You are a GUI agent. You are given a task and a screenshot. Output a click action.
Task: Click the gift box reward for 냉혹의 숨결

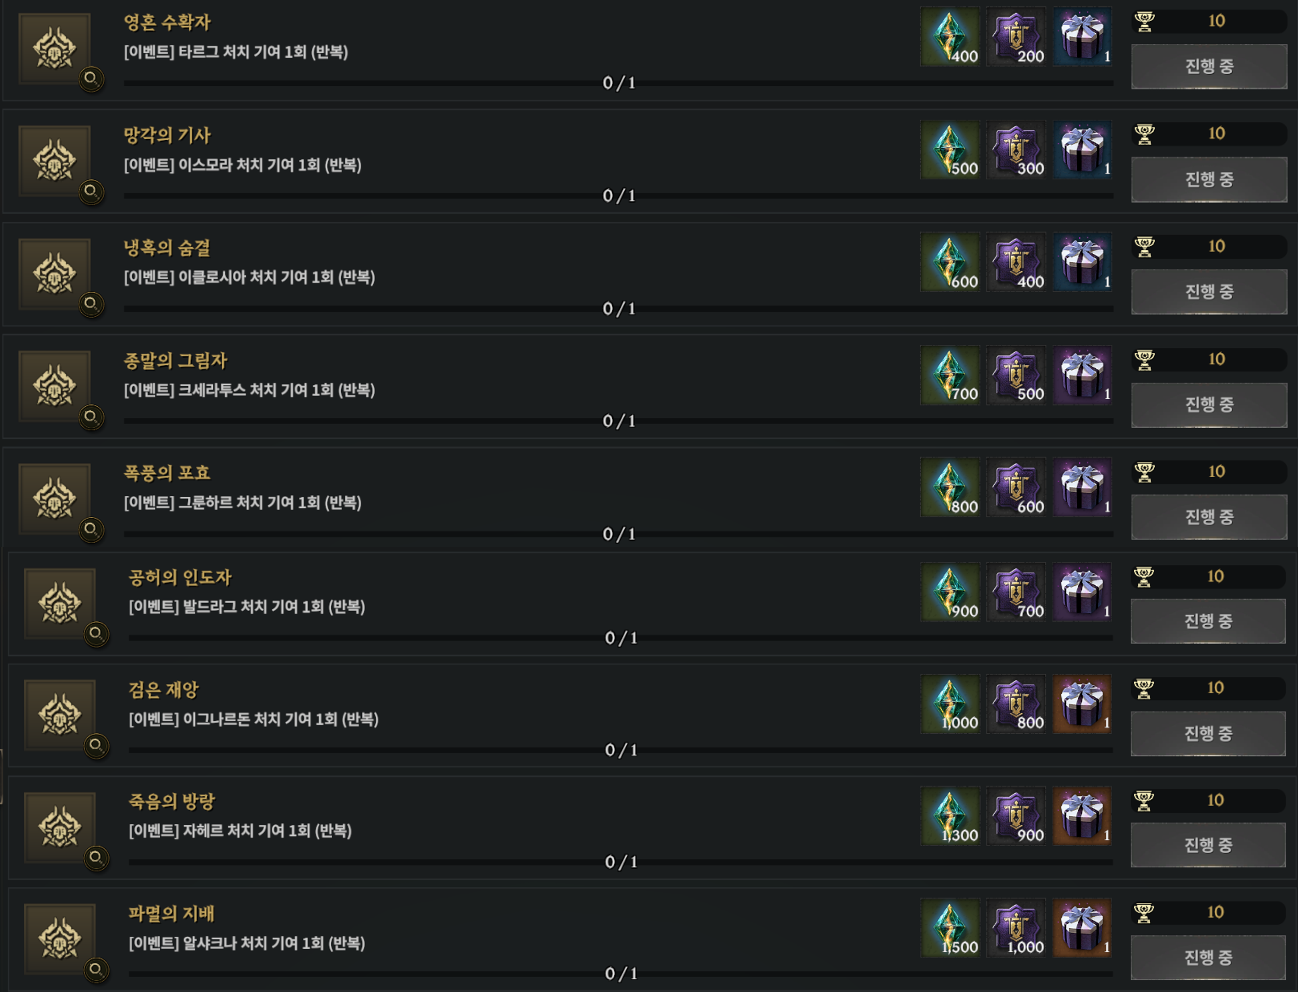point(1082,262)
